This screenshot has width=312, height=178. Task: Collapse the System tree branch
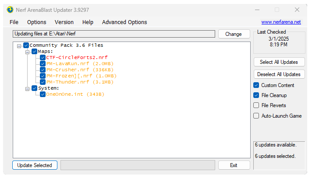pyautogui.click(x=28, y=88)
